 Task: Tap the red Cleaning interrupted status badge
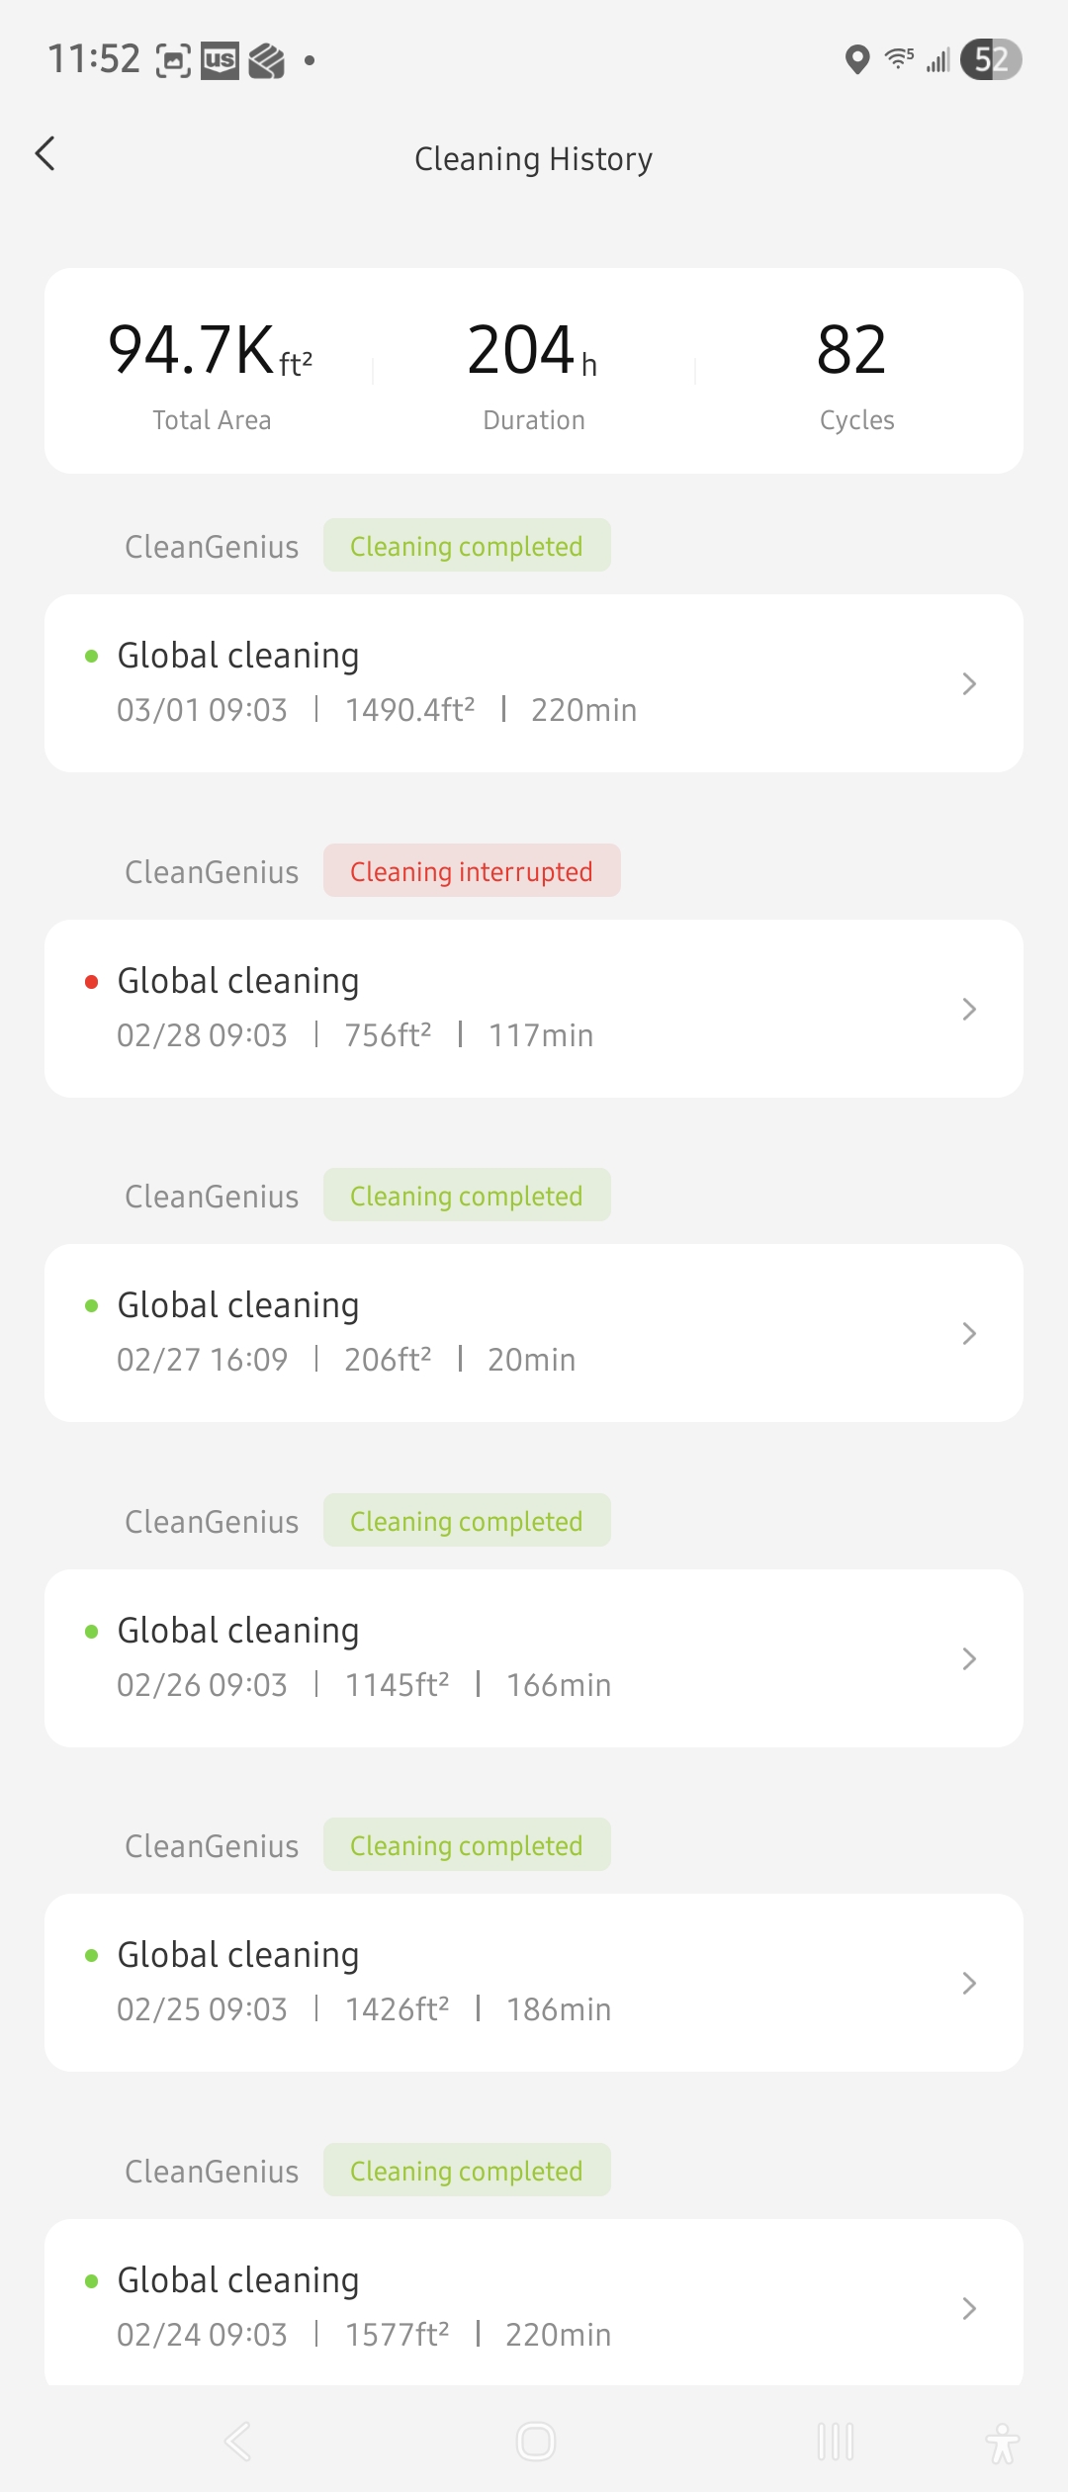pyautogui.click(x=472, y=871)
